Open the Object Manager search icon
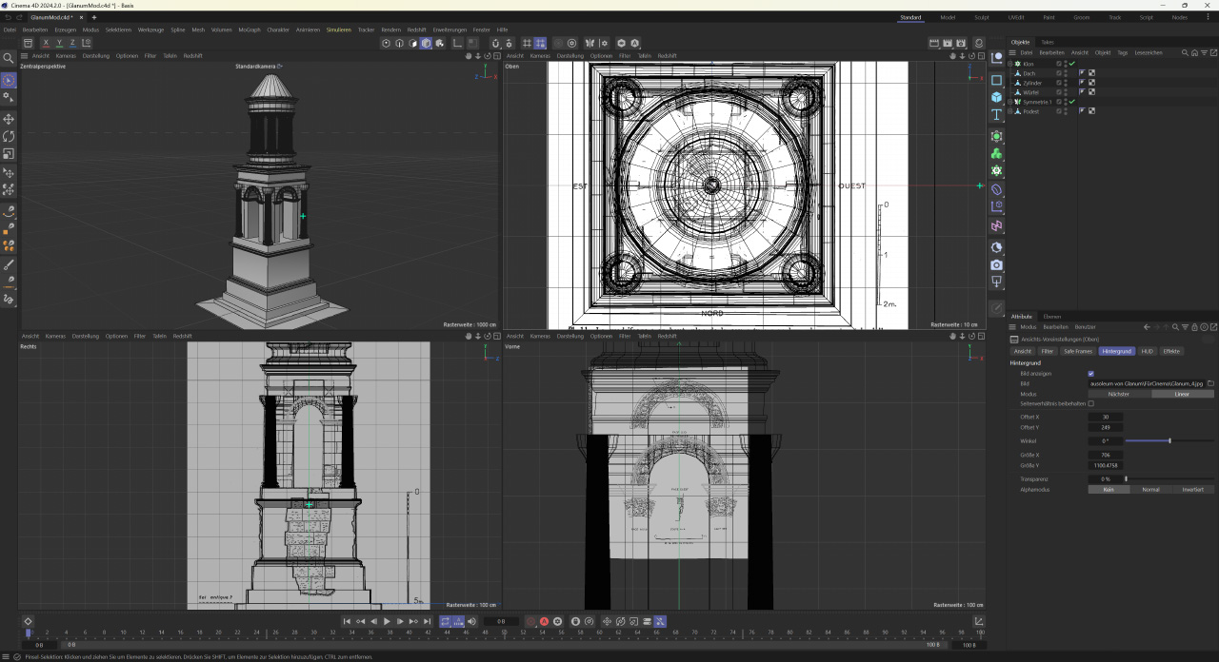This screenshot has width=1219, height=662. pyautogui.click(x=1185, y=53)
